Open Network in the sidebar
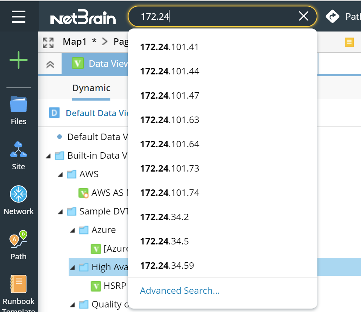 [19, 200]
